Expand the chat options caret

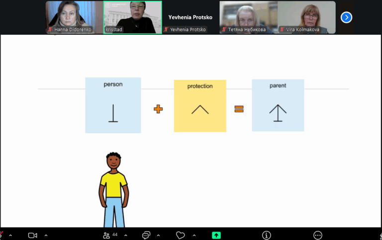pyautogui.click(x=159, y=235)
